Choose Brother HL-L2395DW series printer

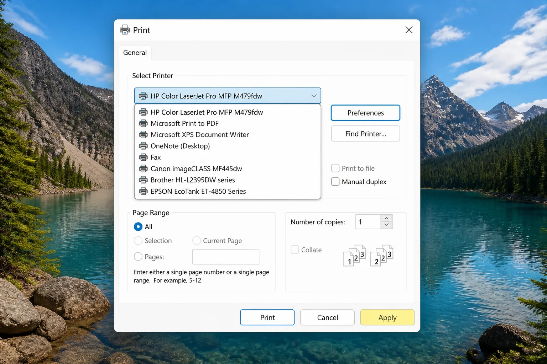[x=228, y=180]
